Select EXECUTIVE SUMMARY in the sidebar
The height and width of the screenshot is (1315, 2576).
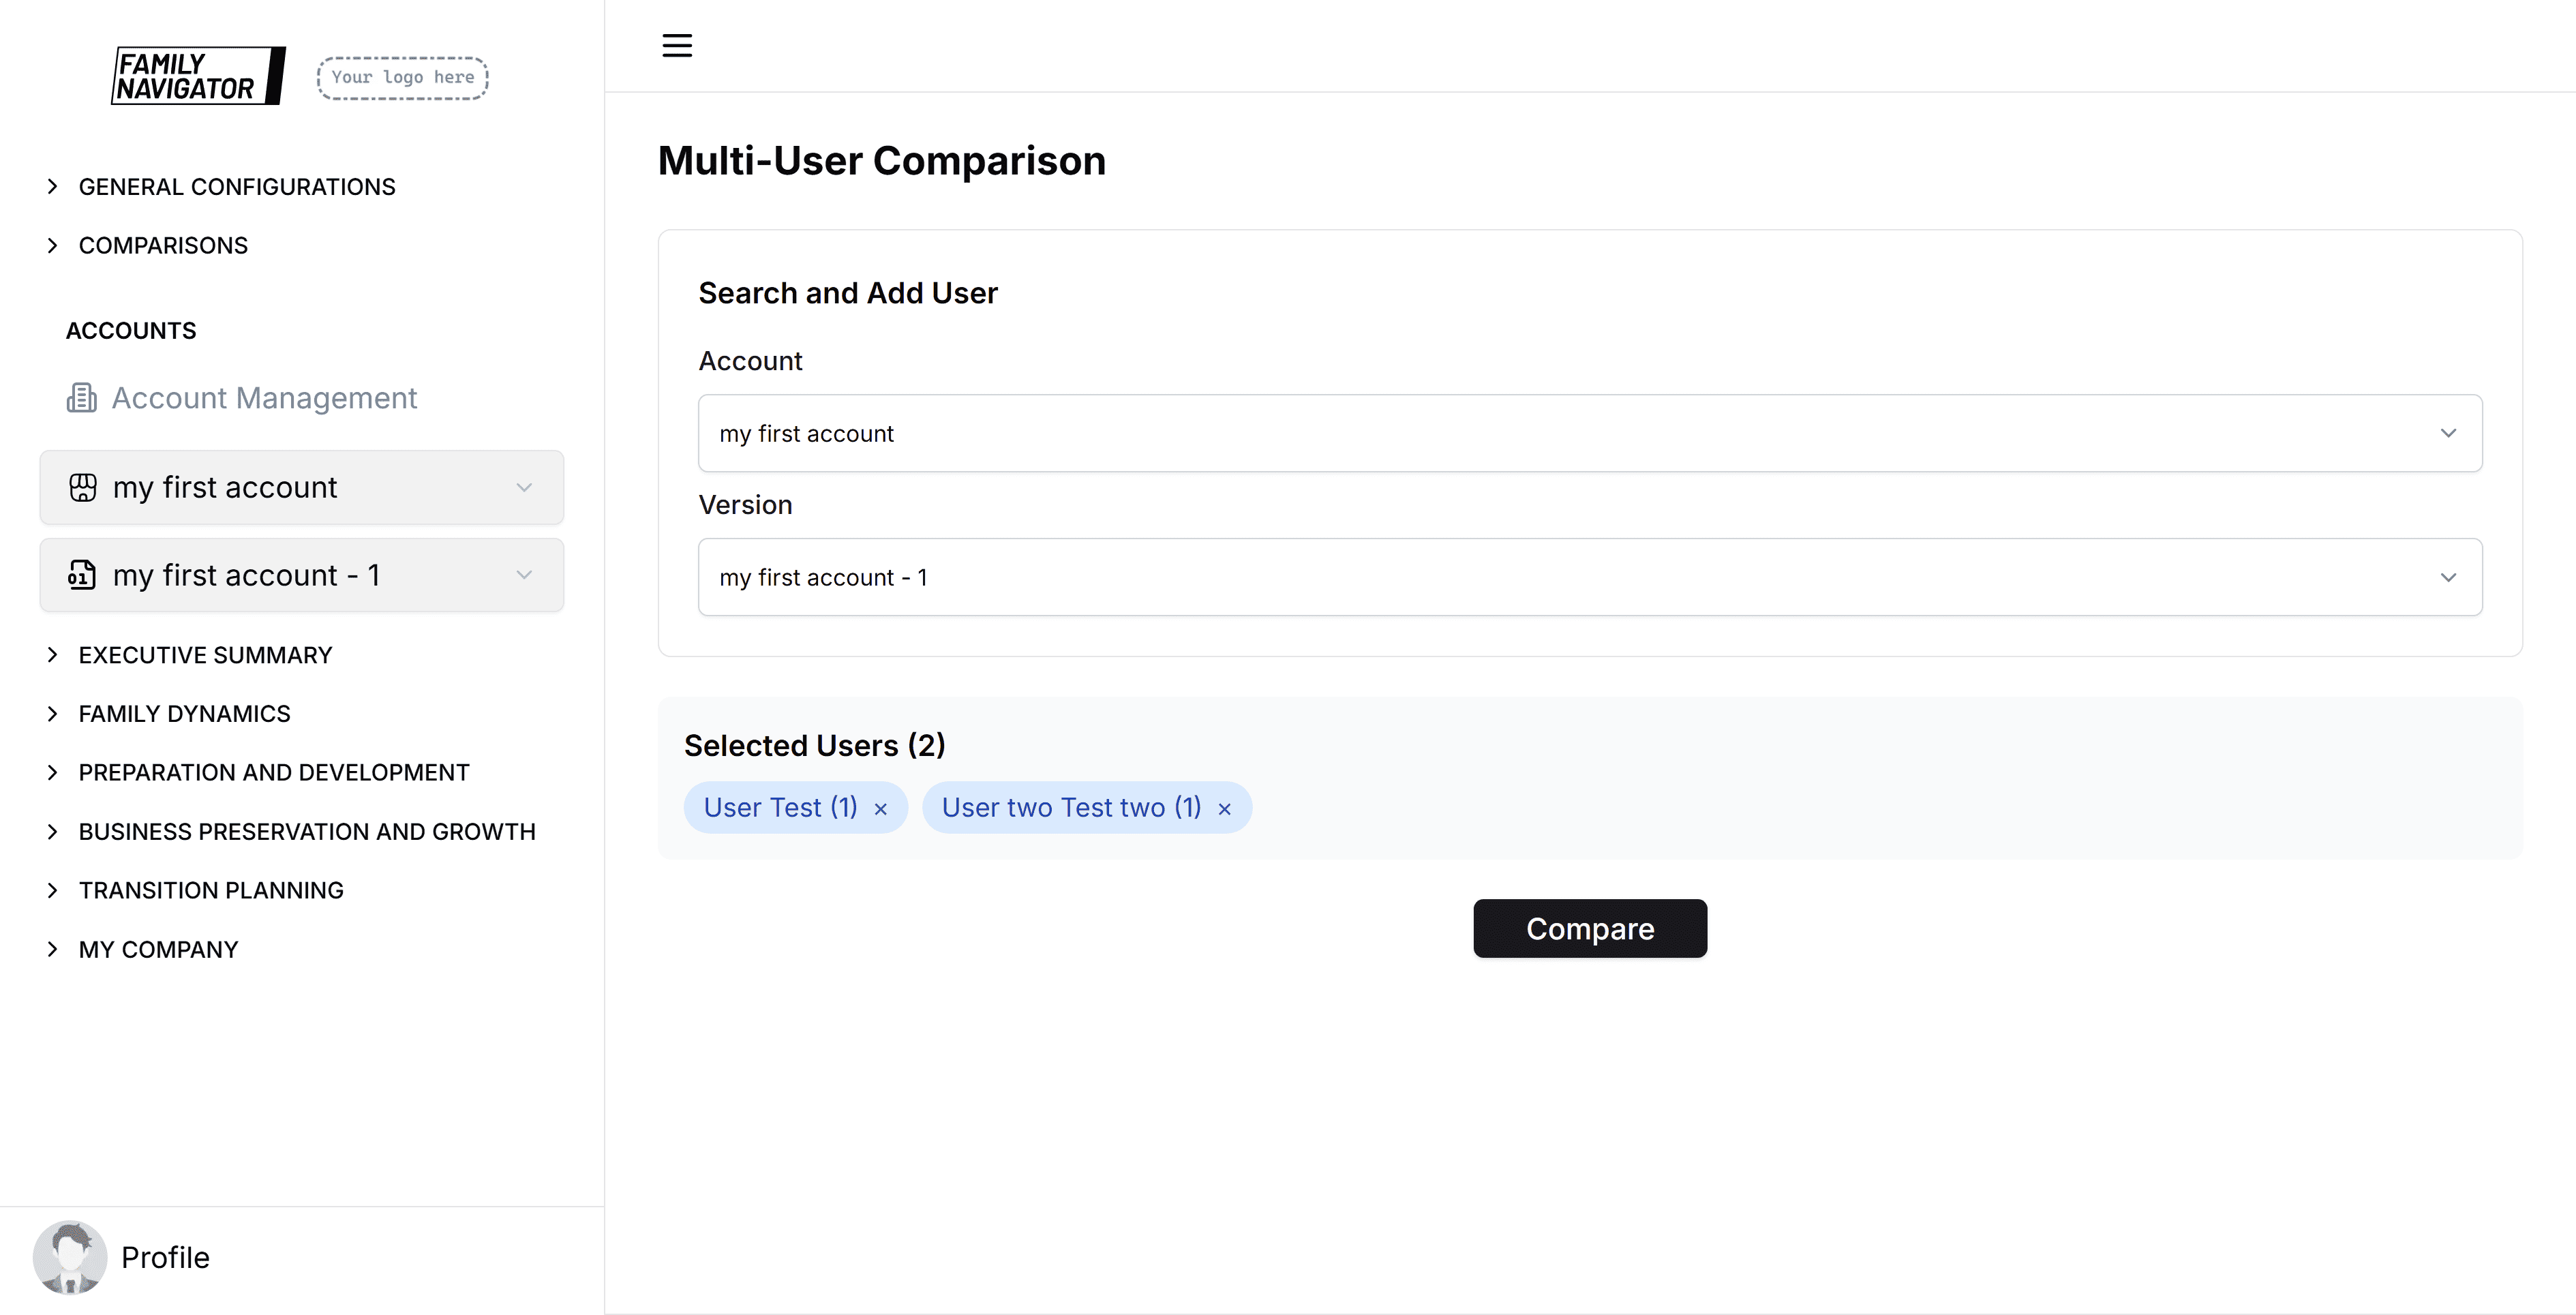pyautogui.click(x=205, y=655)
